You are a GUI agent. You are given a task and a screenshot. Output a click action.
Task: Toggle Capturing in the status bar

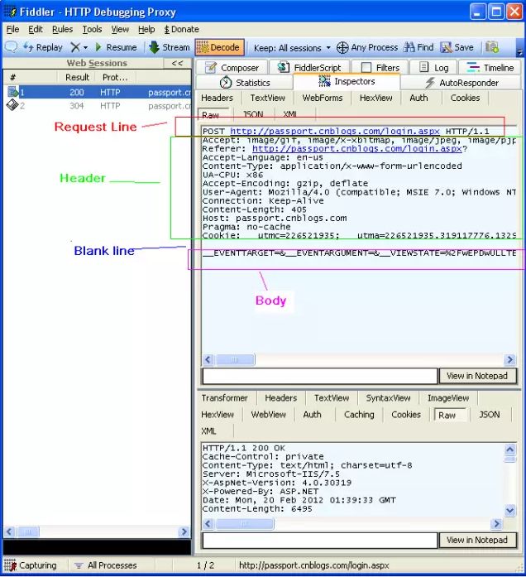(x=31, y=565)
